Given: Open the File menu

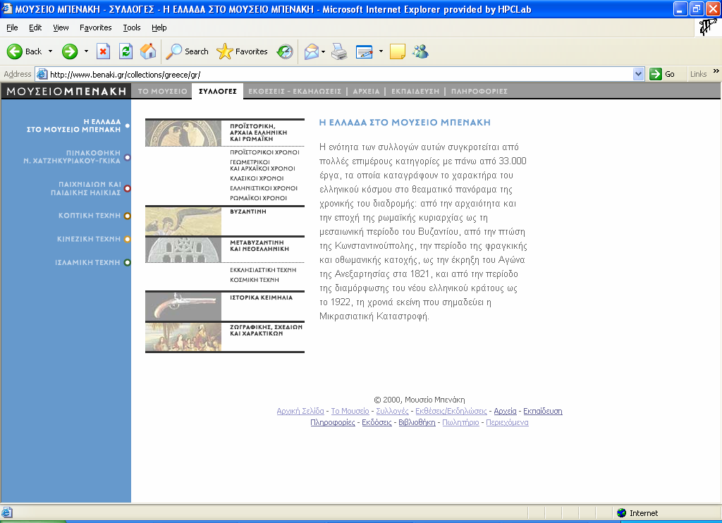Looking at the screenshot, I should (x=12, y=27).
